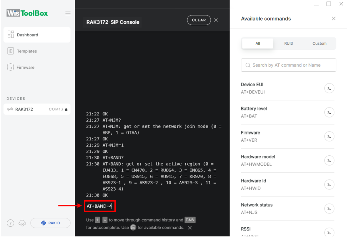Click the AT+NJS command text
Screen dimensions: 349x237
[249, 212]
